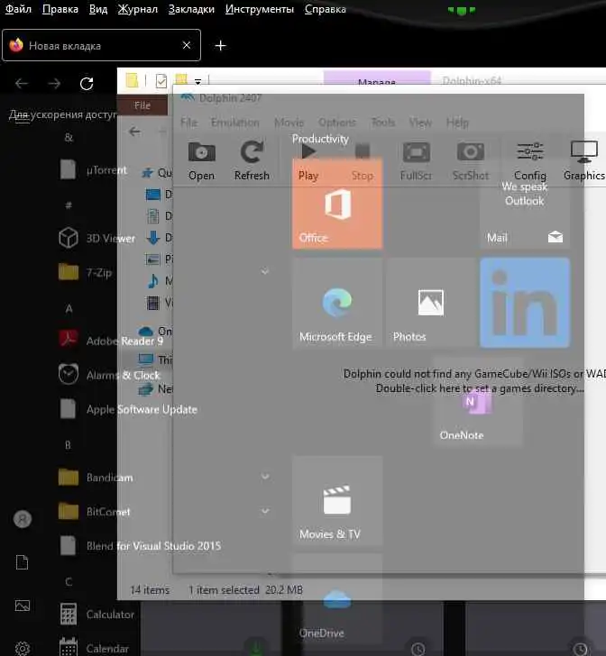Refresh the Dolphin game list
The image size is (606, 656).
252,161
